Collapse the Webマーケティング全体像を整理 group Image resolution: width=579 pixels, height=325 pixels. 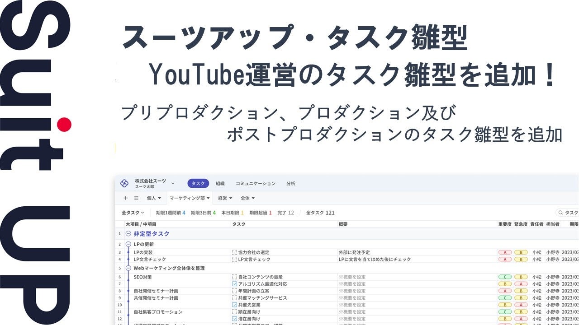[x=128, y=268]
